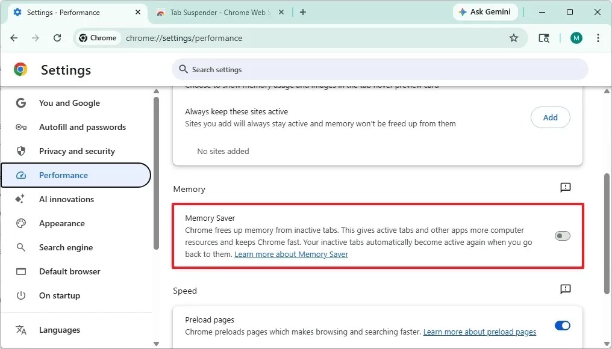
Task: Click the sparkle icon for AI innovations
Action: point(20,199)
